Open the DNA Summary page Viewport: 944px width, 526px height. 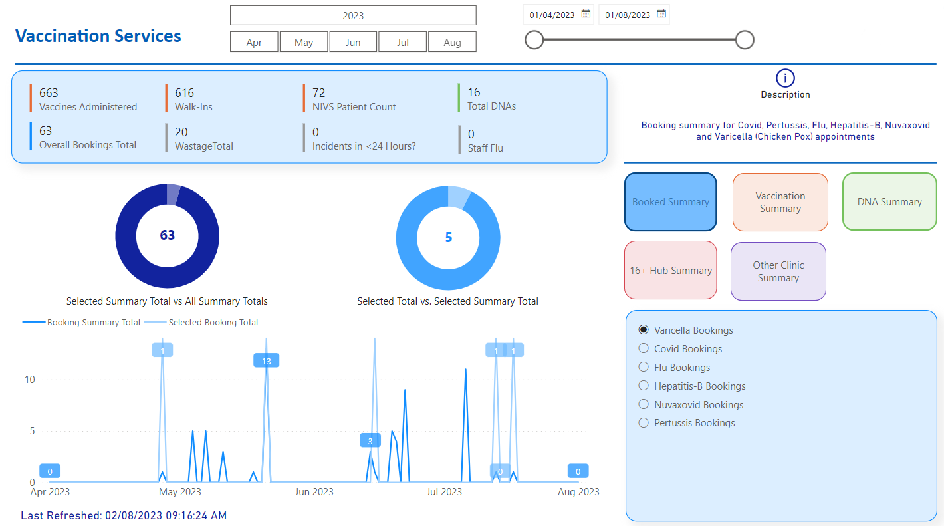889,202
